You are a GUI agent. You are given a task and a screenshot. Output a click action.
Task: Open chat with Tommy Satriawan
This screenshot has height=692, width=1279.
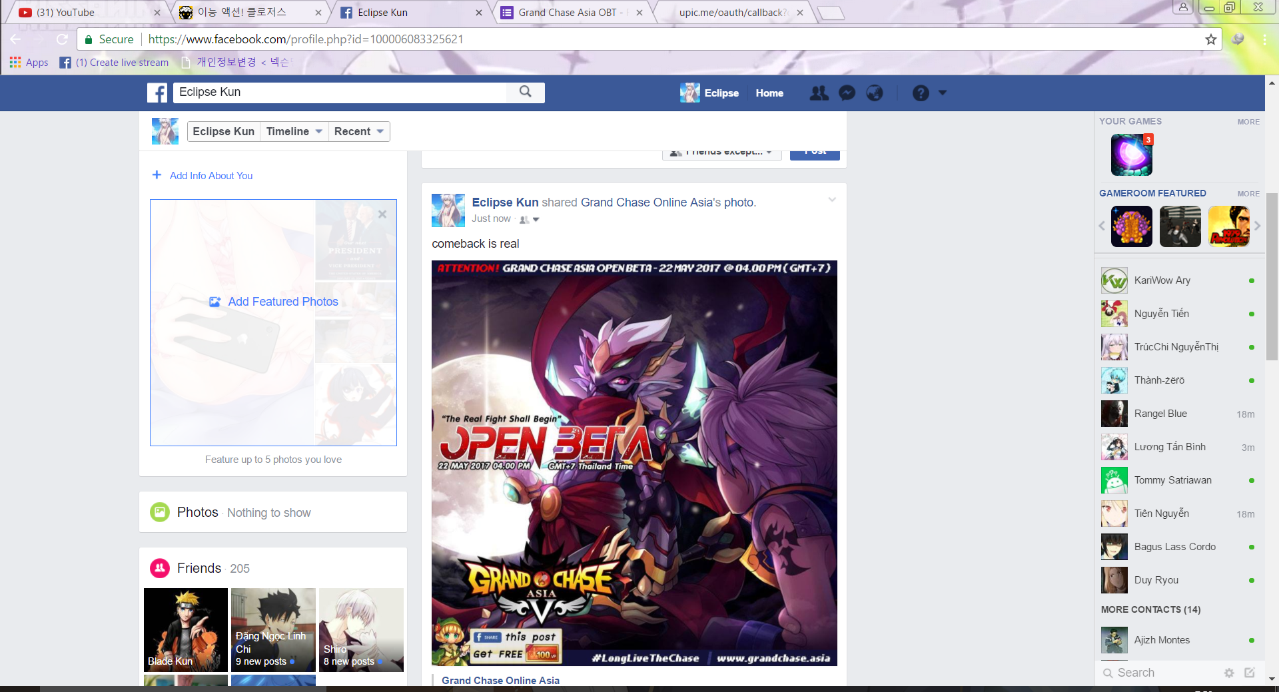(1179, 480)
